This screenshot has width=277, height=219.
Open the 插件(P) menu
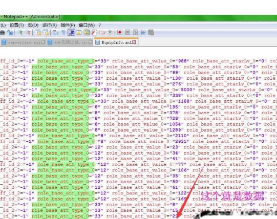tap(68, 25)
